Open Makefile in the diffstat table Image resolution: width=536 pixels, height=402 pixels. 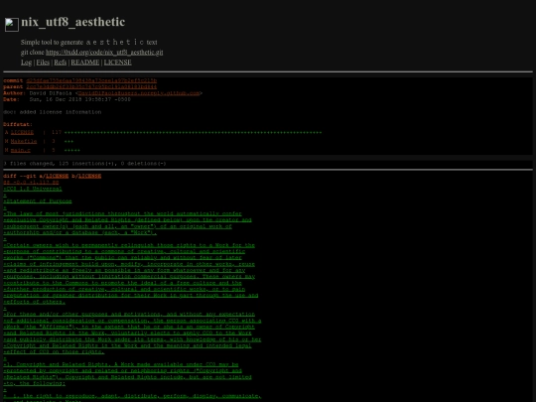(x=24, y=141)
